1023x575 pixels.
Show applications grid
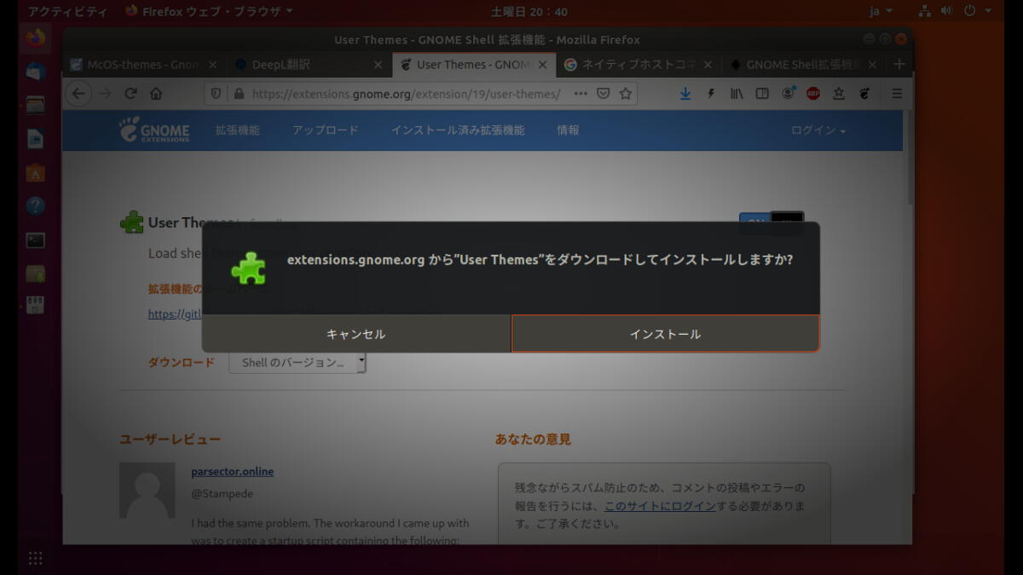35,558
